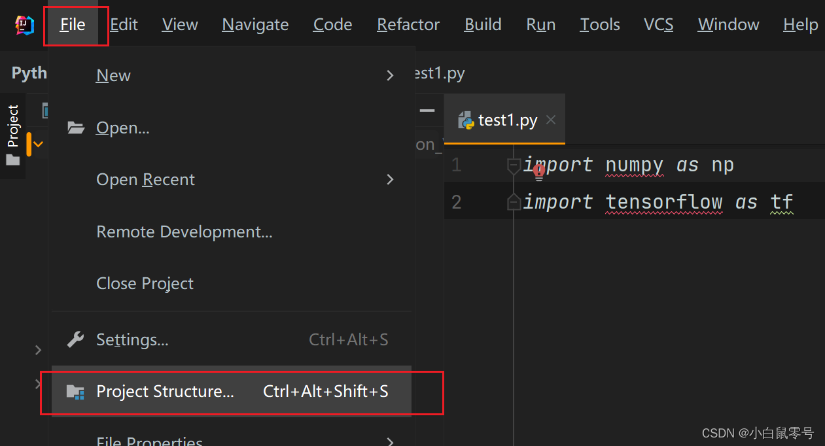Choose Close Project from the File menu
Image resolution: width=825 pixels, height=446 pixels.
145,283
